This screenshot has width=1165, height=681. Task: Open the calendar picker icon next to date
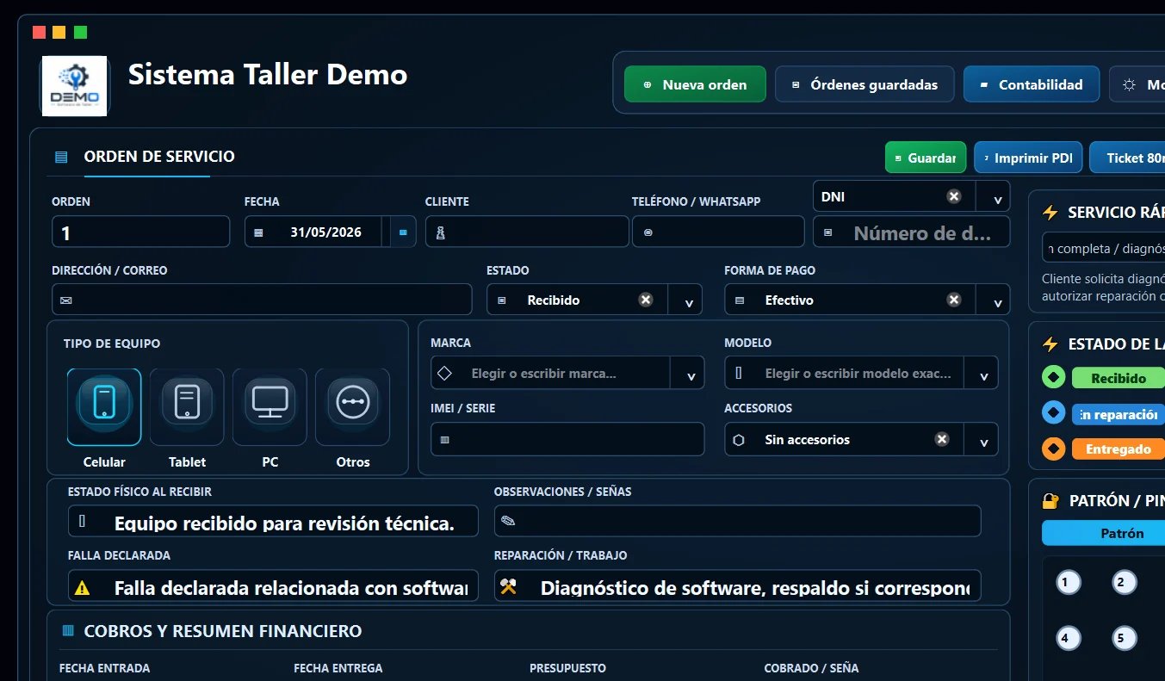pos(403,232)
